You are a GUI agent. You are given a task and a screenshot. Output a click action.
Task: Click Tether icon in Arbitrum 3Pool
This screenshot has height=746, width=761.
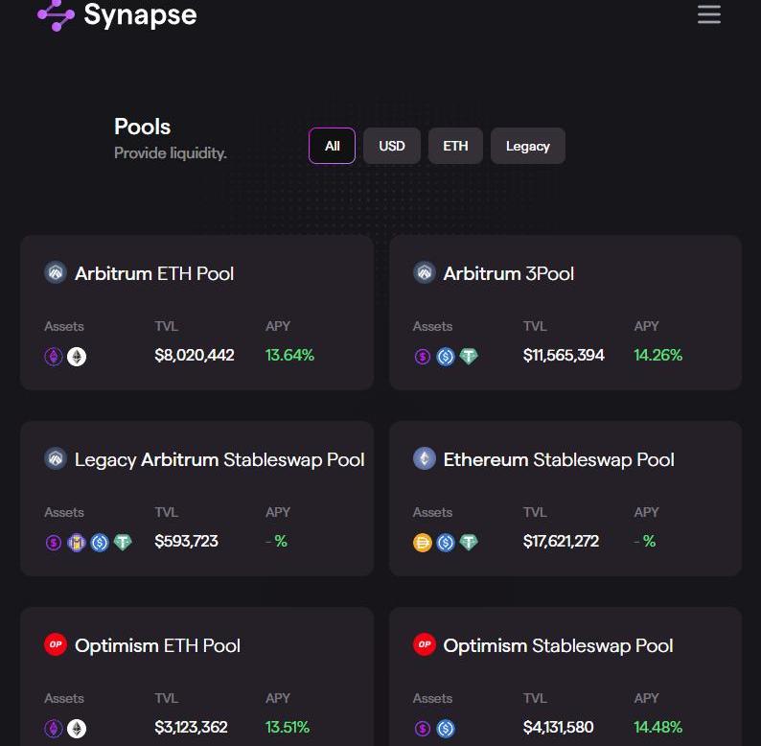469,357
